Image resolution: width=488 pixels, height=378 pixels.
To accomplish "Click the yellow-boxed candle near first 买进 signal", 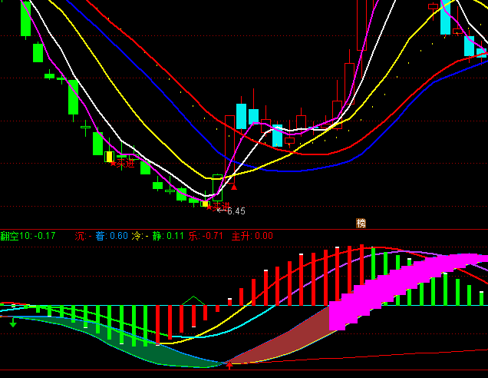I will 109,157.
